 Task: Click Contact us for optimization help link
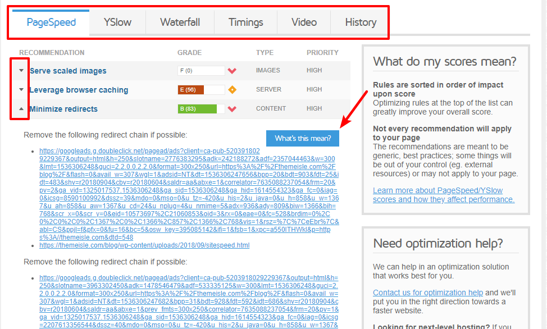pyautogui.click(x=428, y=293)
